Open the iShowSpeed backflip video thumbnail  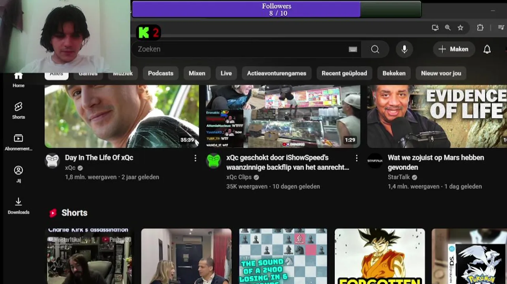click(283, 116)
